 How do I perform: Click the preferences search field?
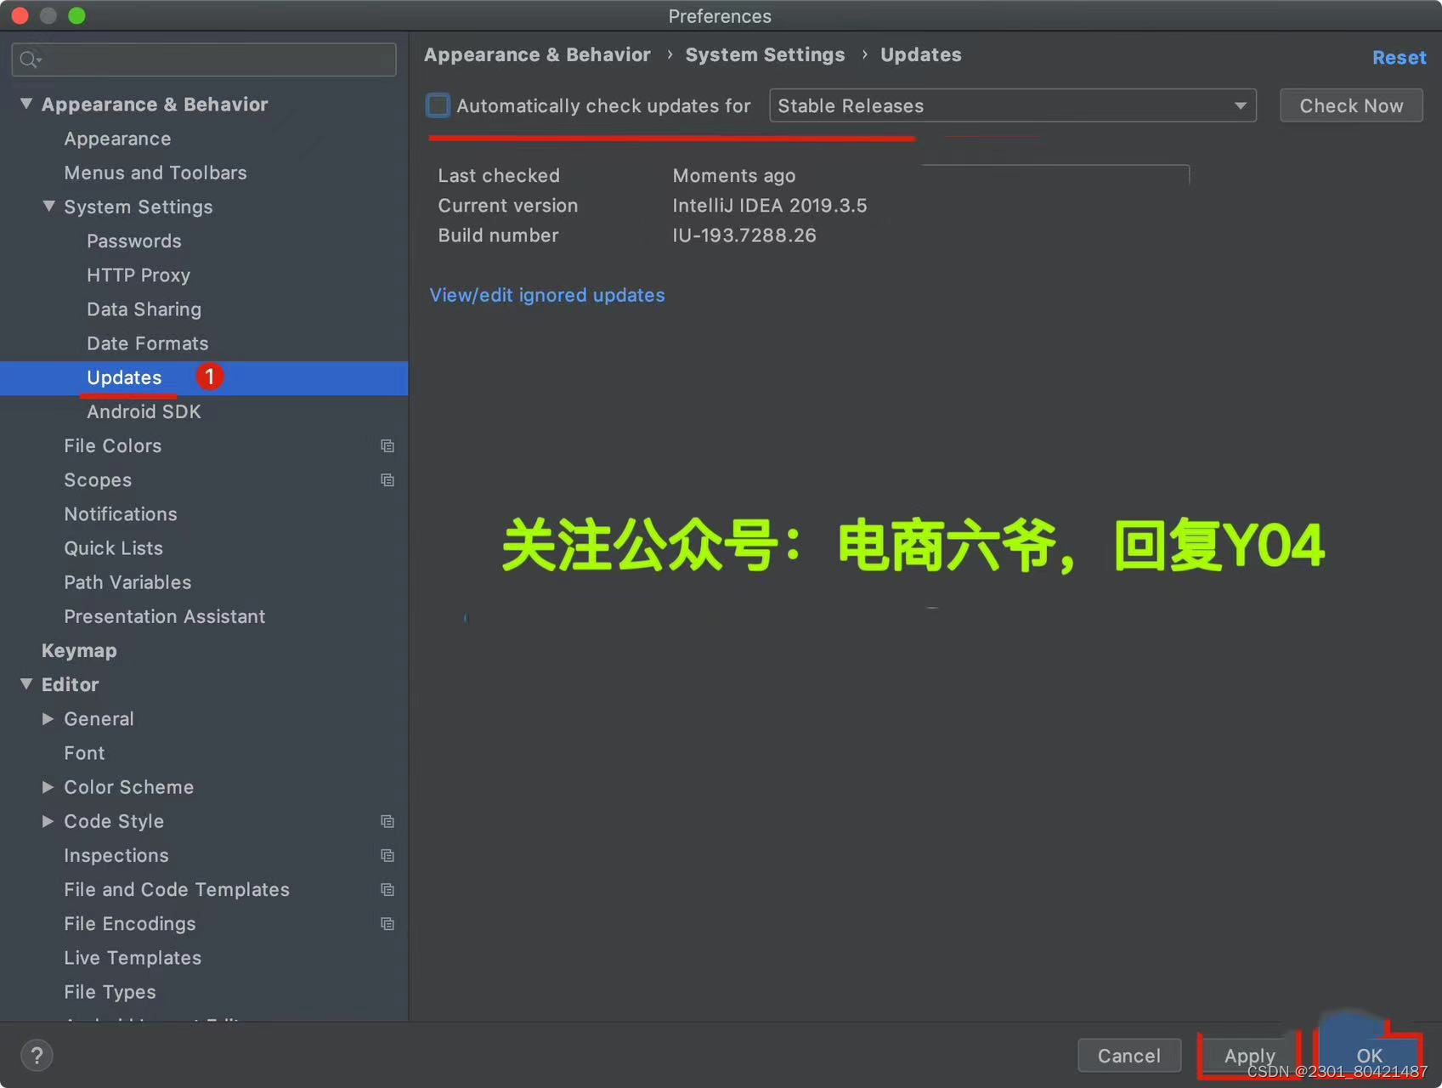point(204,59)
